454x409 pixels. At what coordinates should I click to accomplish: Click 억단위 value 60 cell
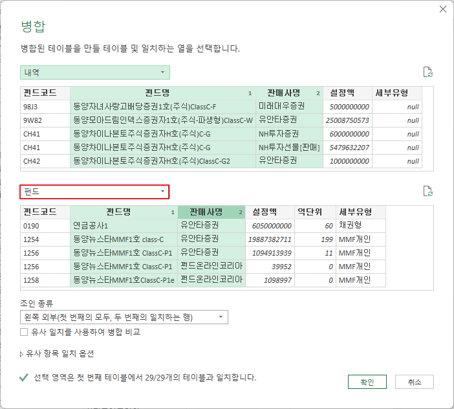click(315, 226)
